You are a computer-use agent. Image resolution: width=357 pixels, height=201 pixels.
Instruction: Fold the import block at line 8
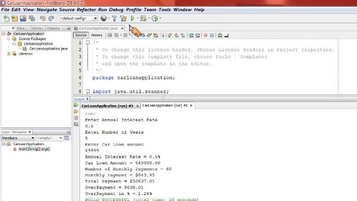(88, 92)
